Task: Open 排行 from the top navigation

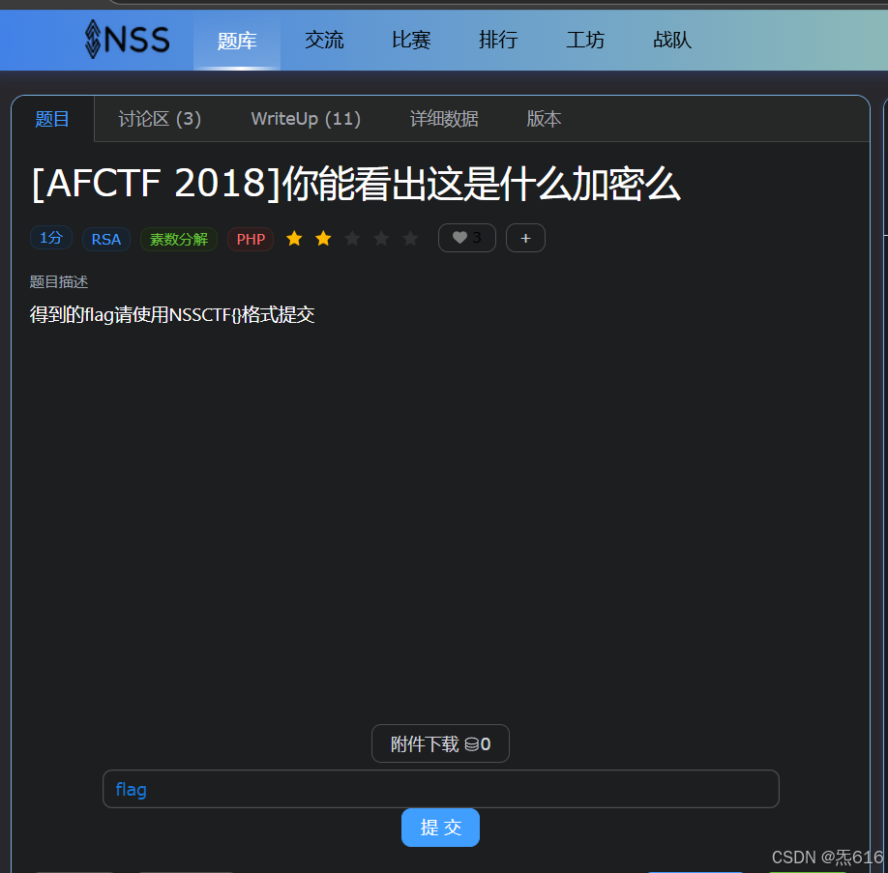Action: coord(498,40)
